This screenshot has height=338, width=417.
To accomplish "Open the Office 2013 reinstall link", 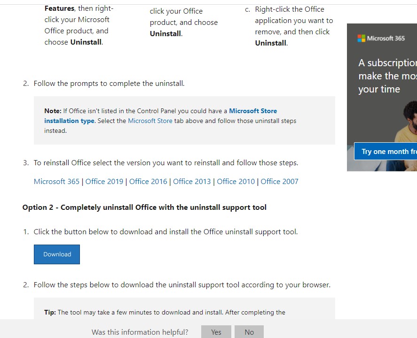I will pos(192,182).
